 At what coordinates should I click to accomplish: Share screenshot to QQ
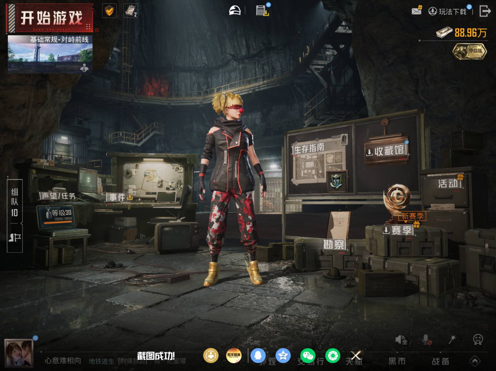[258, 355]
